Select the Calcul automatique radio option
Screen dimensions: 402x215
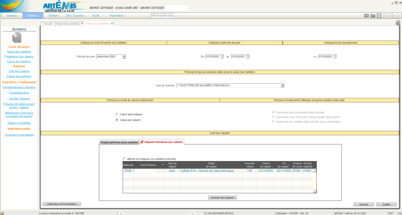pos(117,114)
